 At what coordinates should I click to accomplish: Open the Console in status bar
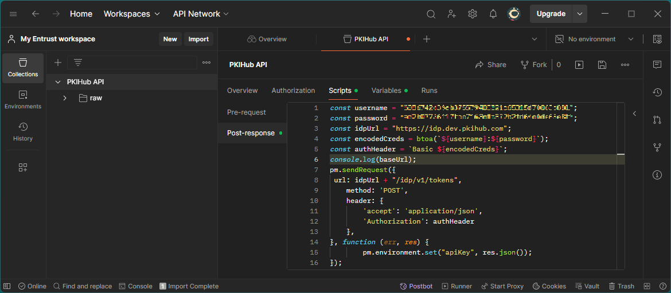point(135,286)
